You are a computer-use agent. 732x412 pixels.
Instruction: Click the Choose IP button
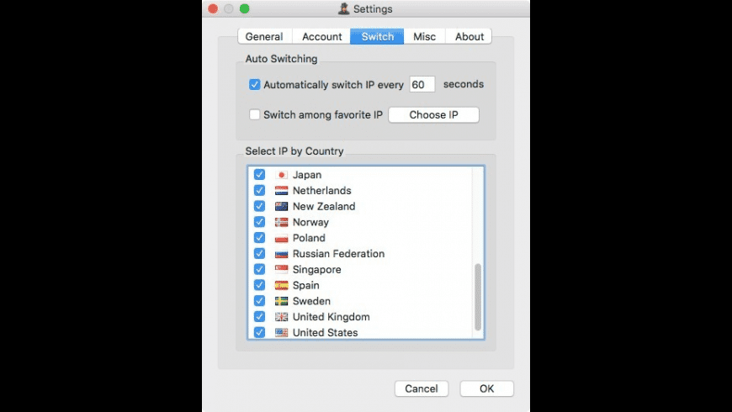coord(433,115)
